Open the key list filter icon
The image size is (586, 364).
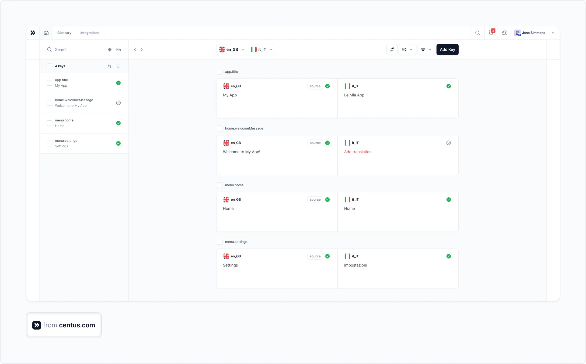point(118,66)
